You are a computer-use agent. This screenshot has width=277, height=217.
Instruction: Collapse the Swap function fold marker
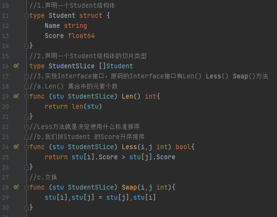[x=26, y=188]
